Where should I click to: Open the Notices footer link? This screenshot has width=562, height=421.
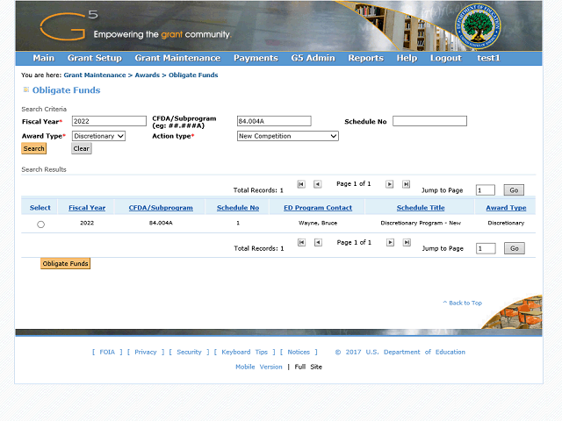299,353
